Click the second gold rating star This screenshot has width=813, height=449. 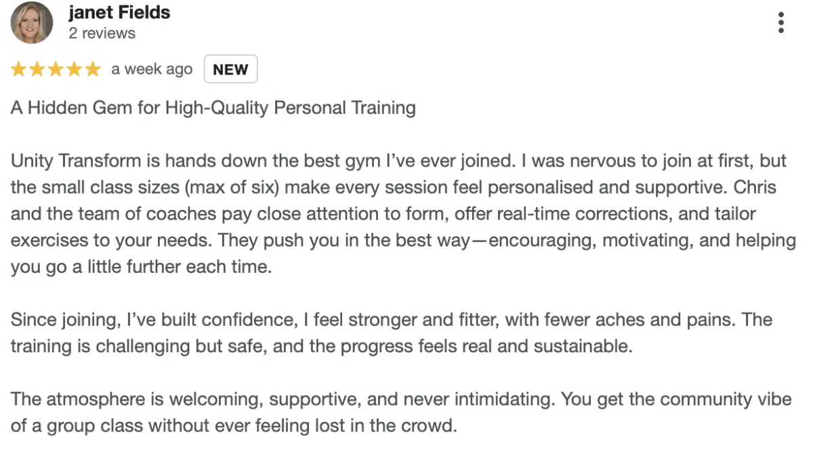point(37,69)
